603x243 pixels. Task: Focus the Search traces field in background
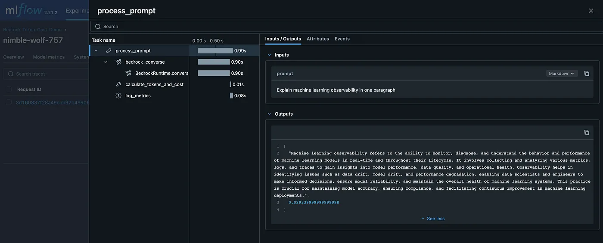click(46, 74)
